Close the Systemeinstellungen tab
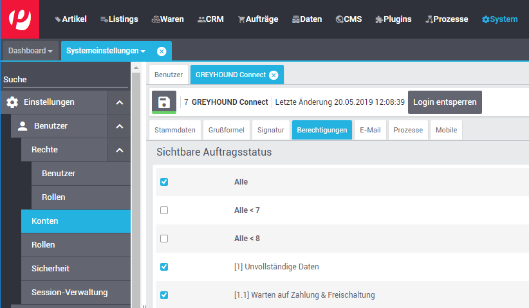This screenshot has height=308, width=529. pyautogui.click(x=162, y=51)
